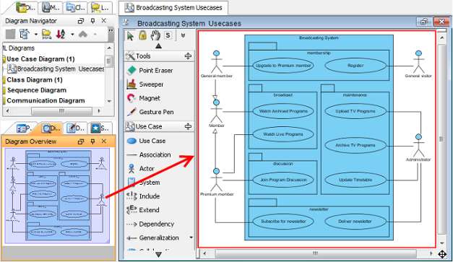Select the Administrator actor
This screenshot has height=262, width=453.
click(418, 147)
